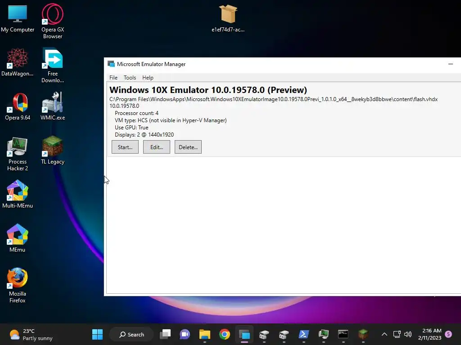This screenshot has height=345, width=461.
Task: Open the clock showing 2:16 AM
Action: tap(429, 334)
